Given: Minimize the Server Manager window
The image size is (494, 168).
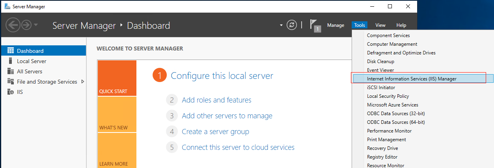Looking at the screenshot, I should click(x=372, y=6).
